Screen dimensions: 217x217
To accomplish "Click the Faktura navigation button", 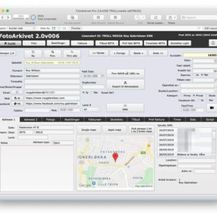I will pyautogui.click(x=82, y=43).
